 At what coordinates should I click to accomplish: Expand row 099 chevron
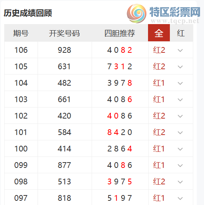coord(180,166)
